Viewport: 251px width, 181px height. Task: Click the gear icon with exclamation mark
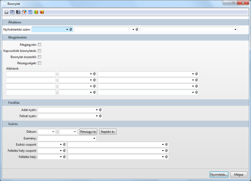pos(18,12)
